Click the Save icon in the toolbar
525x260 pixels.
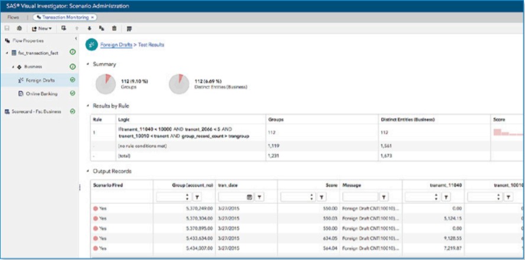tap(7, 29)
